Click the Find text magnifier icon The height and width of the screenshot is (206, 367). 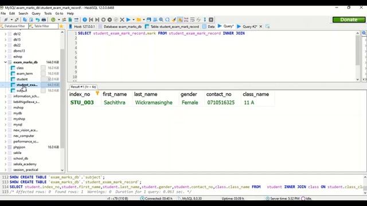(161, 19)
